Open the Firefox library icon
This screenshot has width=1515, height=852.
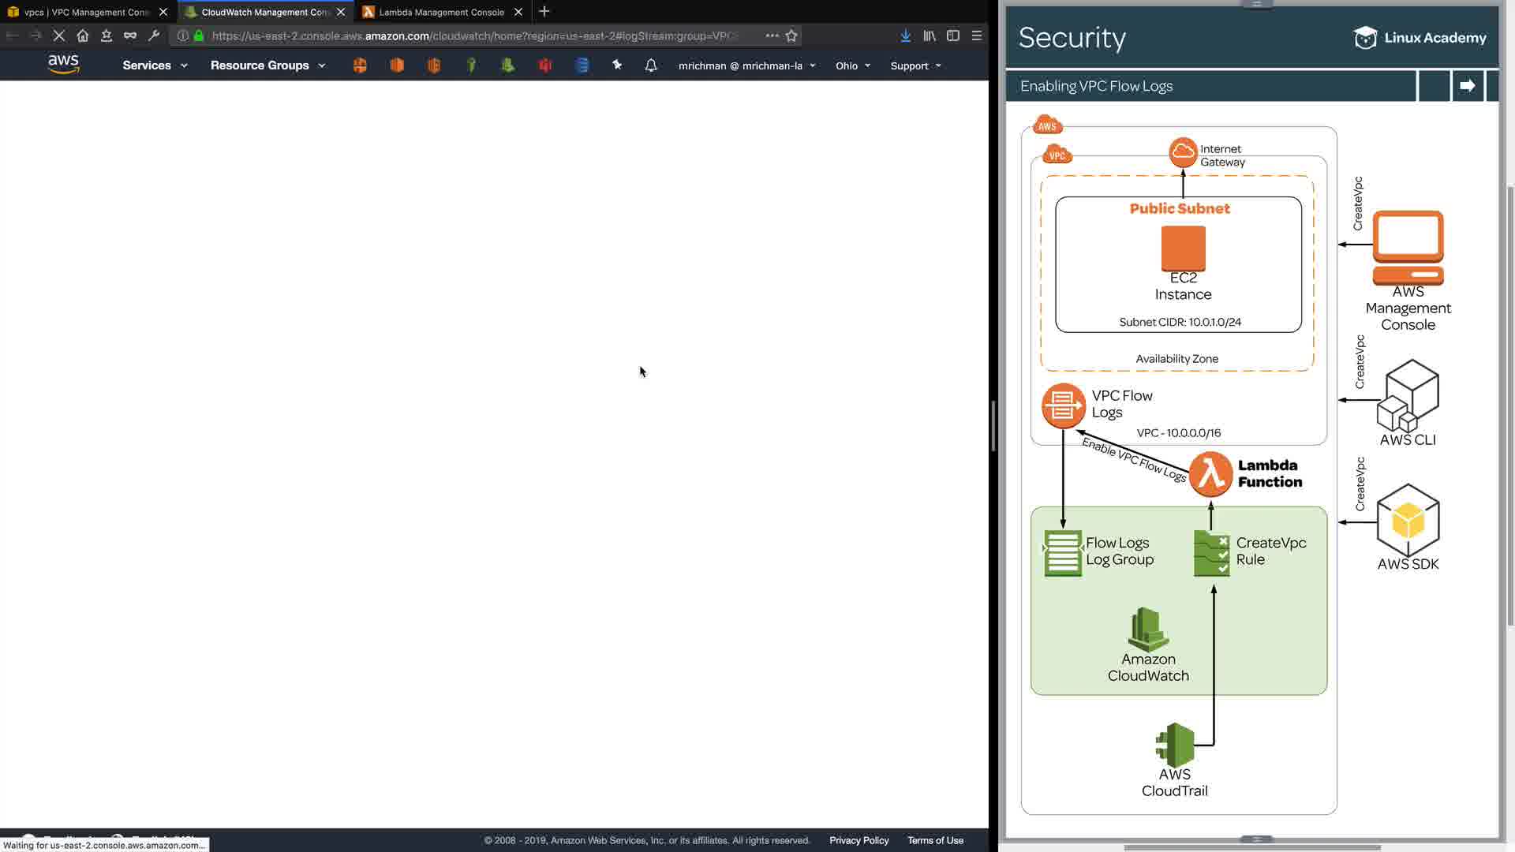(930, 35)
